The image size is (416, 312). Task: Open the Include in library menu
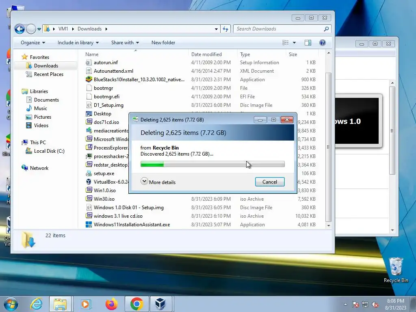(x=78, y=43)
